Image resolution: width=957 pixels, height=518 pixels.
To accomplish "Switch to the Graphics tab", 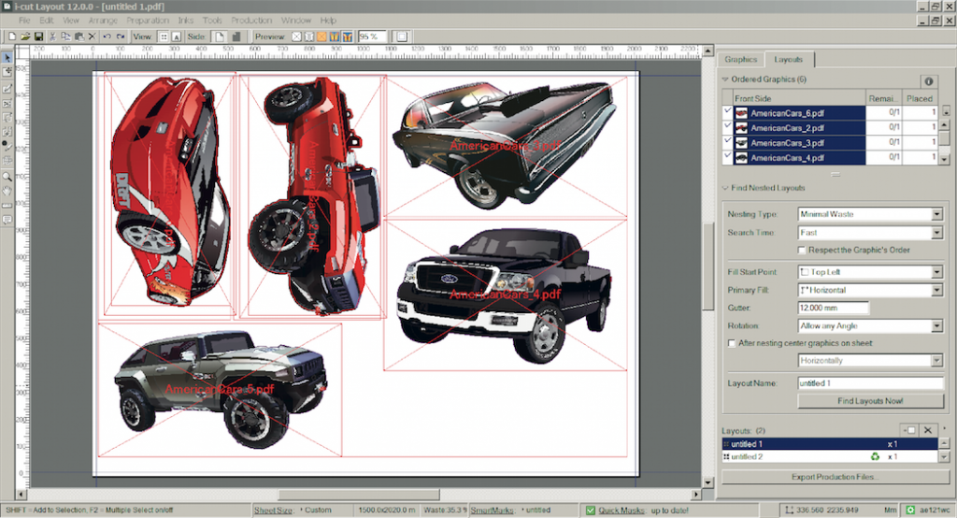I will tap(740, 59).
